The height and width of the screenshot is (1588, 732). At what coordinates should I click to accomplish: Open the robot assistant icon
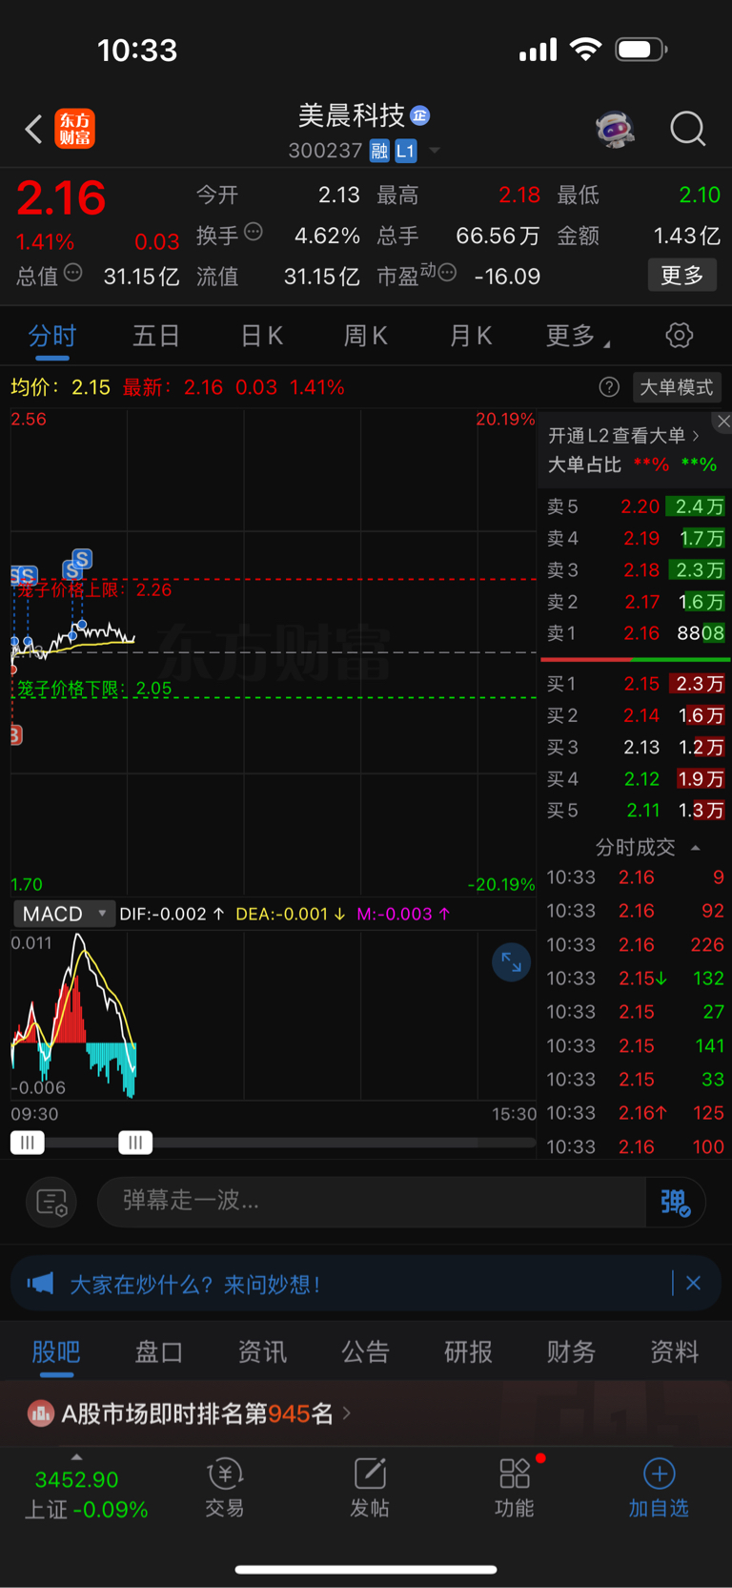pos(615,129)
